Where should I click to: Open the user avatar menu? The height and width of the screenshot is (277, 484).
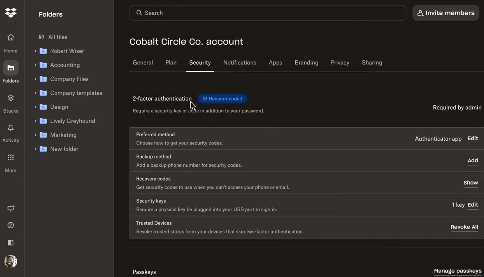pyautogui.click(x=11, y=261)
